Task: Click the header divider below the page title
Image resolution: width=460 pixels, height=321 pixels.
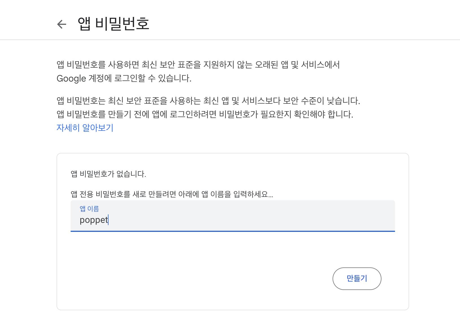Action: [x=230, y=40]
